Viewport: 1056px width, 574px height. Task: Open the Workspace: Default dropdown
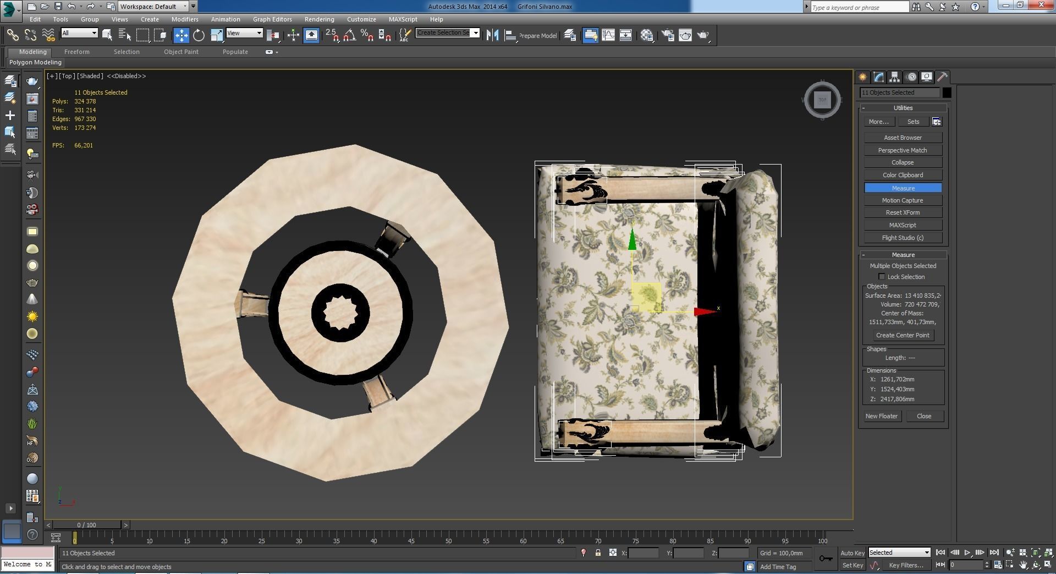(x=153, y=7)
